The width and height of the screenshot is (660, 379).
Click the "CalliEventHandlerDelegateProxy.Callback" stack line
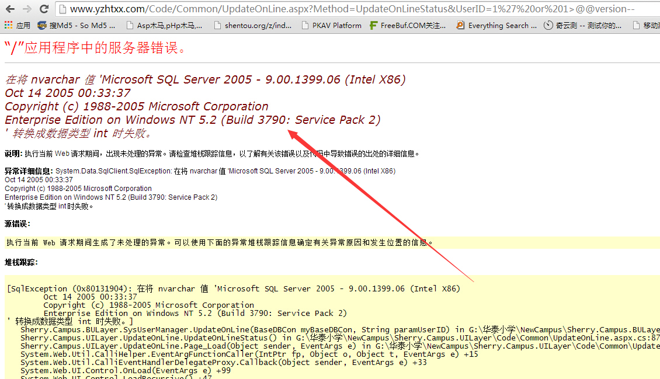tap(224, 362)
